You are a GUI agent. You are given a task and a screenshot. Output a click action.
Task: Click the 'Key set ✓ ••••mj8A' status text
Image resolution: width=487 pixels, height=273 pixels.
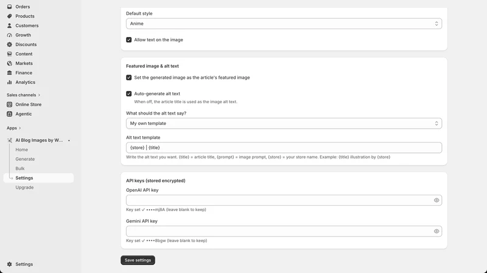coord(166,209)
